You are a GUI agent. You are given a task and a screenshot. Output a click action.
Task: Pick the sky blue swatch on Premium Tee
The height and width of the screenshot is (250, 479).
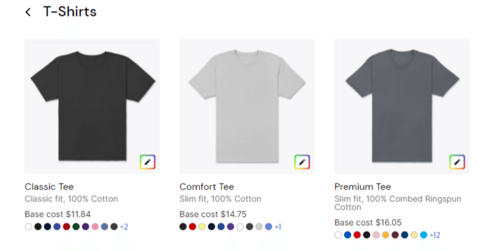pyautogui.click(x=424, y=235)
